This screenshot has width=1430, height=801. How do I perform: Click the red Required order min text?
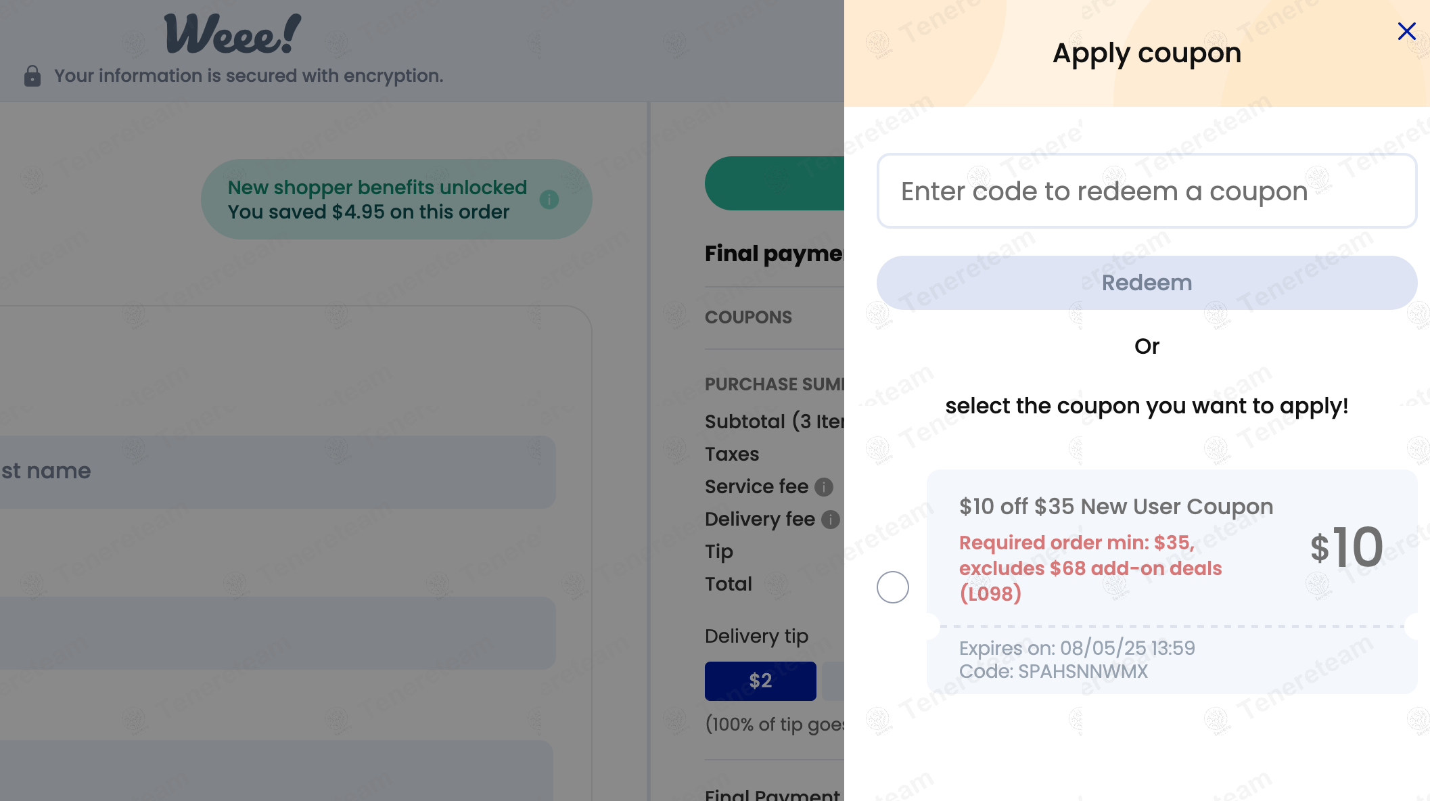[1090, 568]
